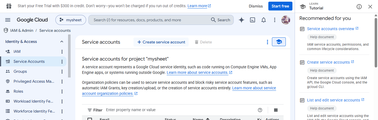Click the Filter icon above the table
The width and height of the screenshot is (378, 120).
(90, 110)
